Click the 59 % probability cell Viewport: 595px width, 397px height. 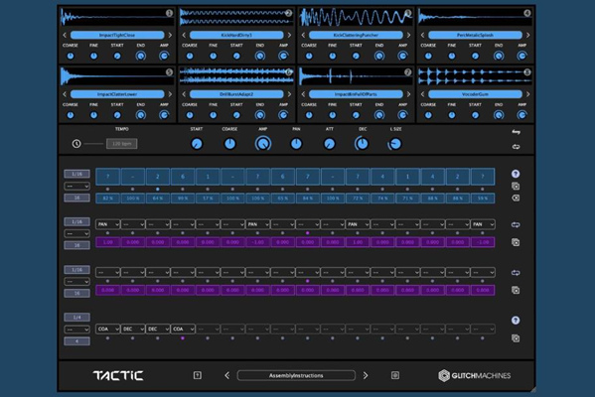click(x=483, y=198)
